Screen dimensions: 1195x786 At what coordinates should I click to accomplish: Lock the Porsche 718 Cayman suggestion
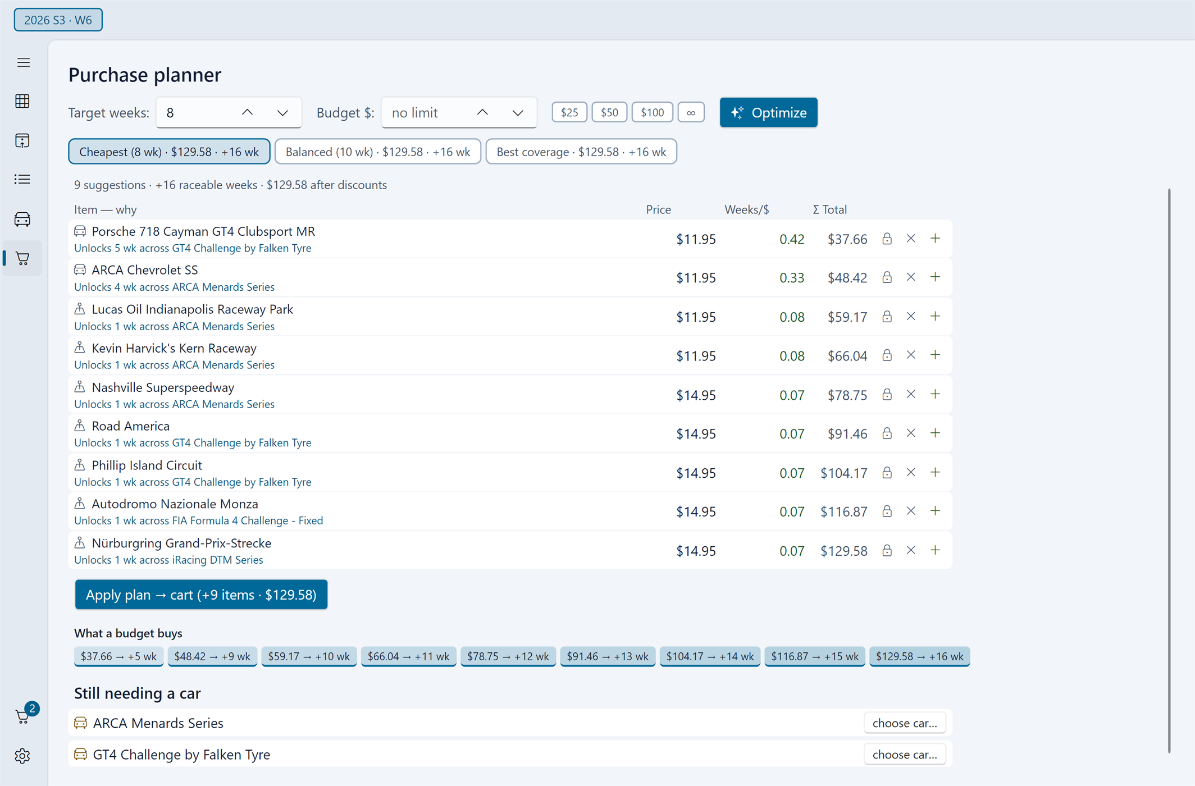887,239
